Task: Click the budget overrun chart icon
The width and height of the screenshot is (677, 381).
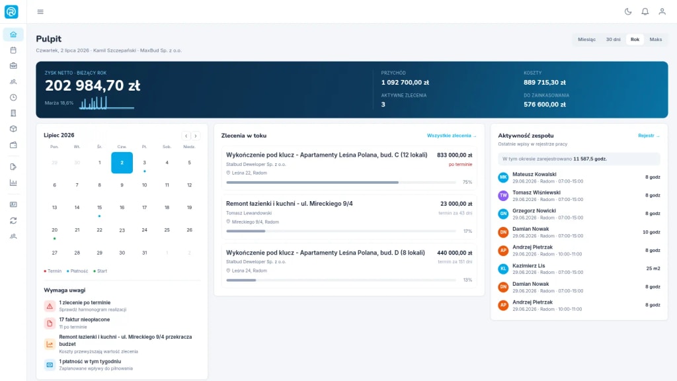Action: pyautogui.click(x=50, y=344)
